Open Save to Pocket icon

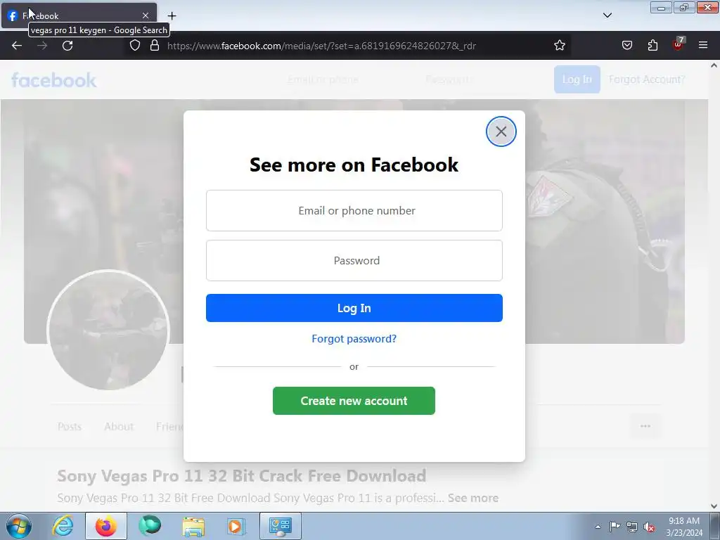click(x=626, y=46)
